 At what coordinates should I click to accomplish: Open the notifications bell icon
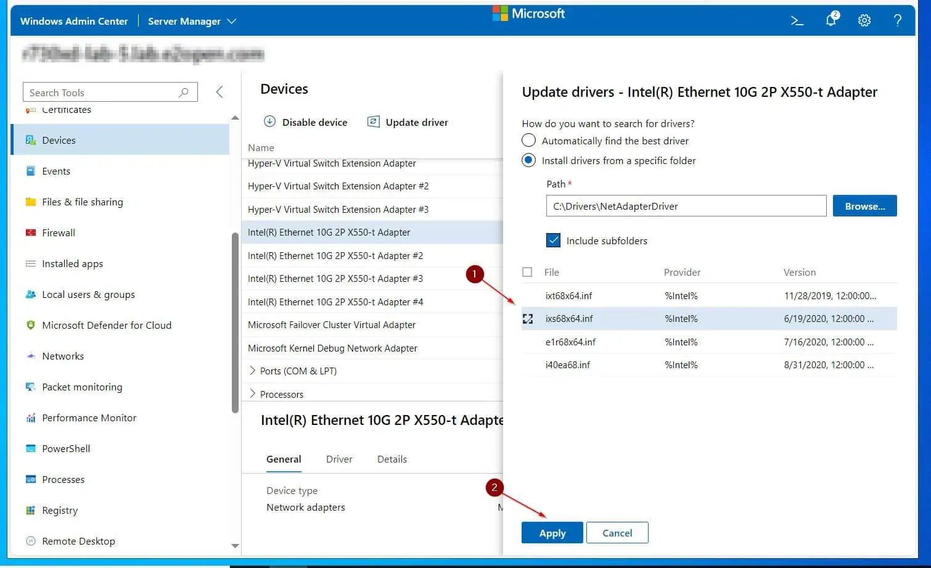(x=832, y=20)
